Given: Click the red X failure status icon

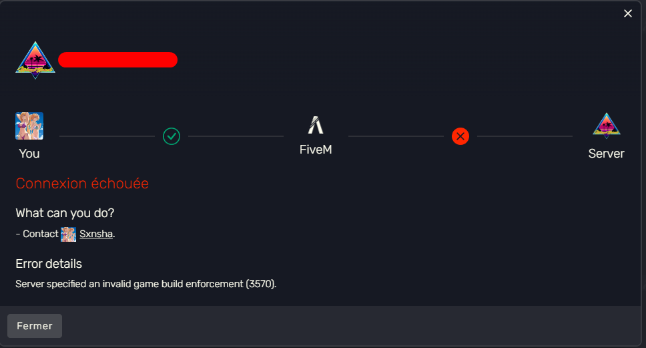Looking at the screenshot, I should (x=460, y=136).
